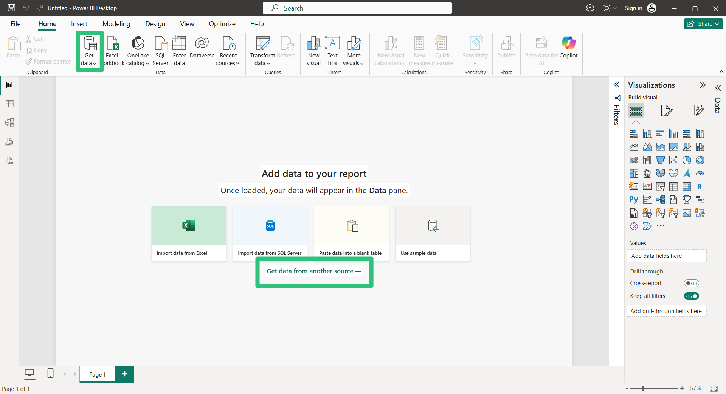This screenshot has width=726, height=394.
Task: Open DAX query view in left sidebar
Action: [10, 142]
